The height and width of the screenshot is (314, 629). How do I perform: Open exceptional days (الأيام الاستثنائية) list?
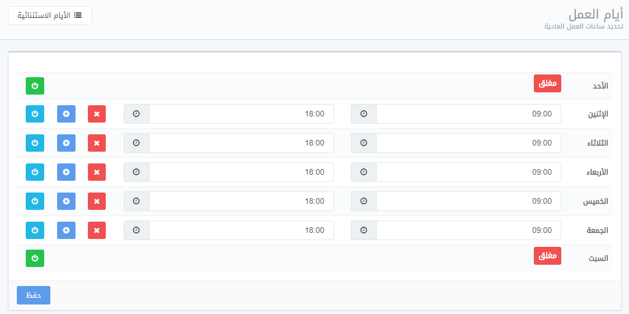pos(50,15)
